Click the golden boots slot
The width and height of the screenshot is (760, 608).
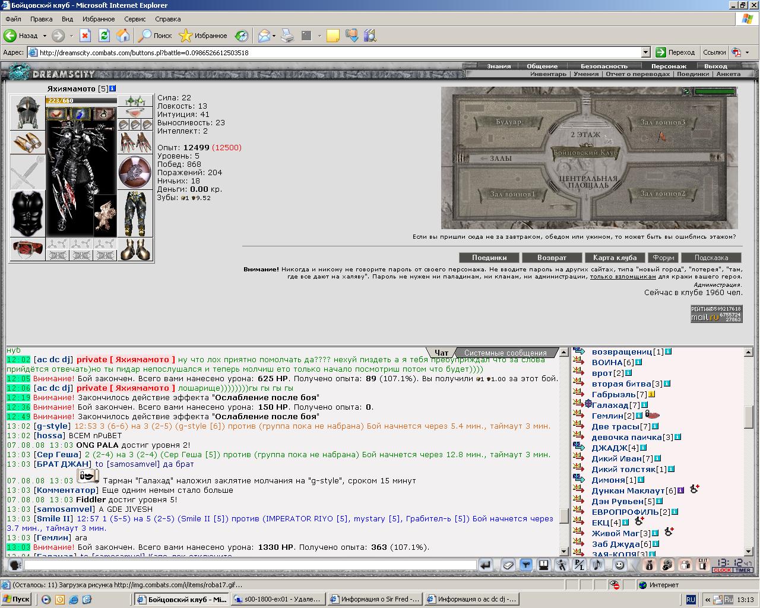coord(135,249)
